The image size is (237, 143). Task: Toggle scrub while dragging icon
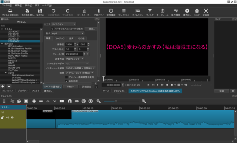point(77,101)
